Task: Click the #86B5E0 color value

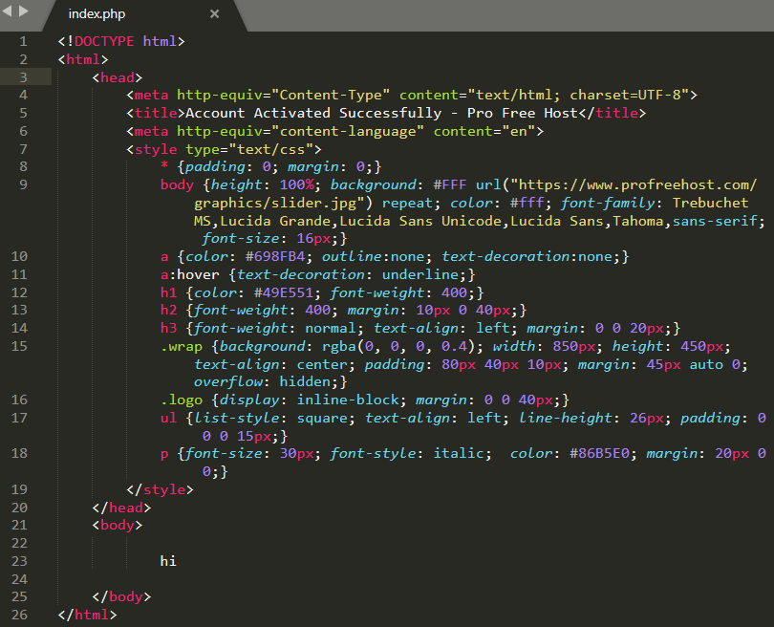Action: click(x=599, y=453)
